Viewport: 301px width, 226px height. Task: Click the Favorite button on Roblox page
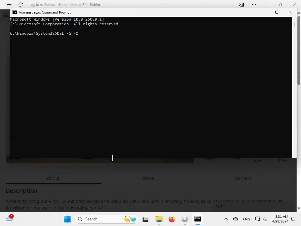coord(209,159)
